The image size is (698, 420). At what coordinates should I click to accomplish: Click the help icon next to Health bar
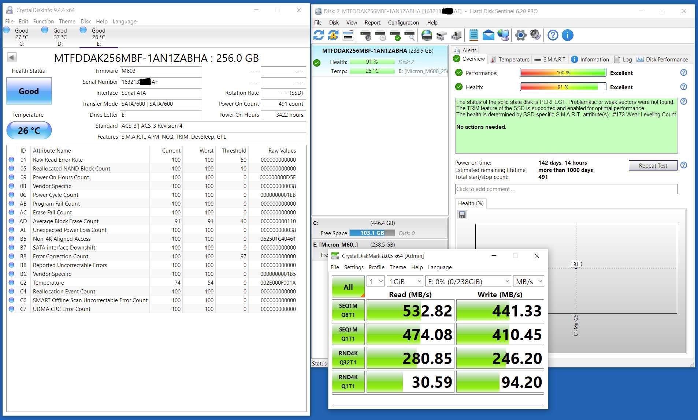click(683, 87)
